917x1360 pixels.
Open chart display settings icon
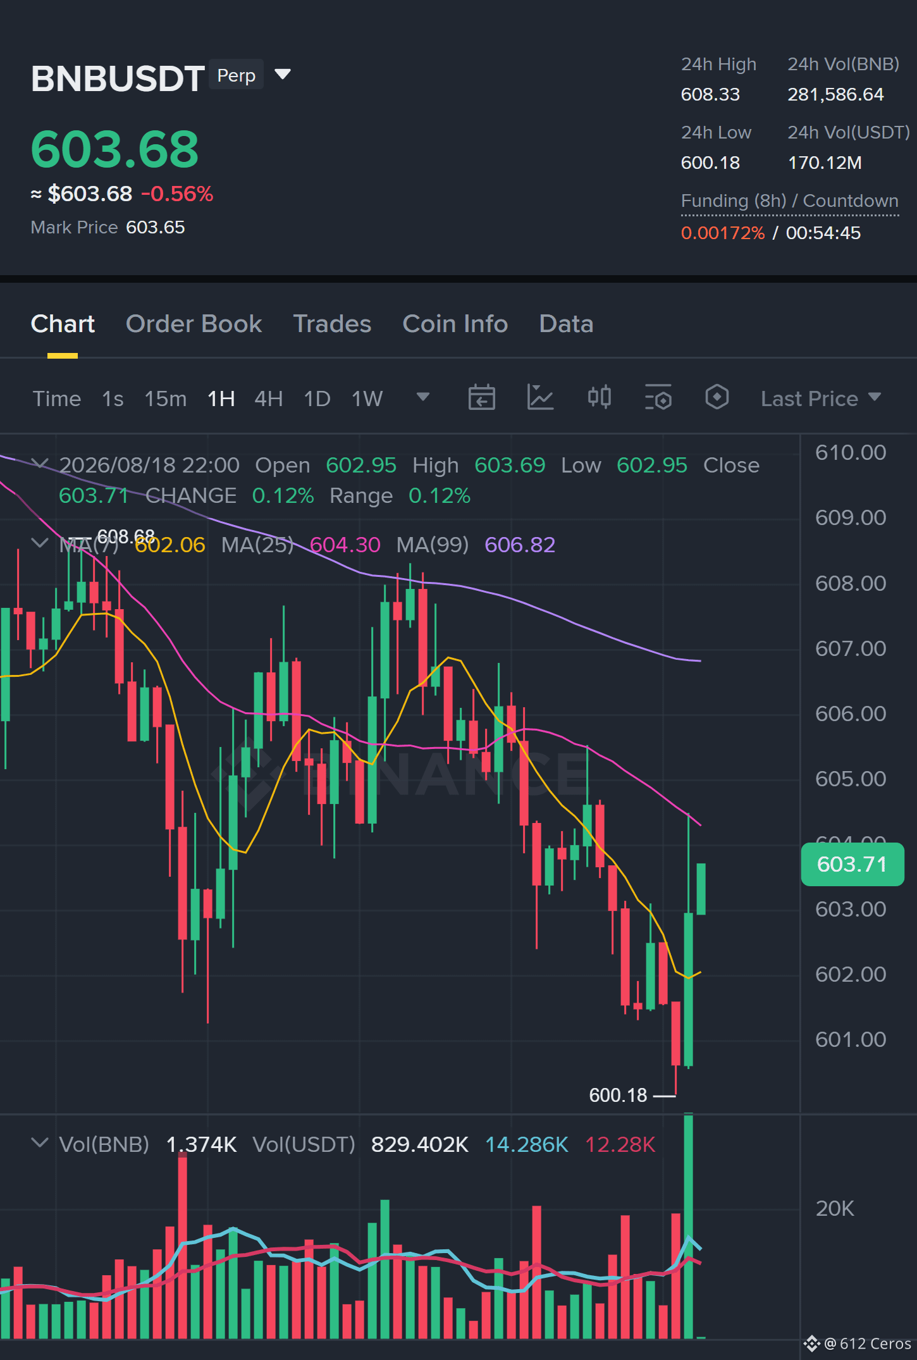(658, 398)
